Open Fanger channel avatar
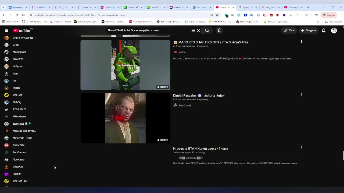The image size is (344, 193). pos(6,174)
